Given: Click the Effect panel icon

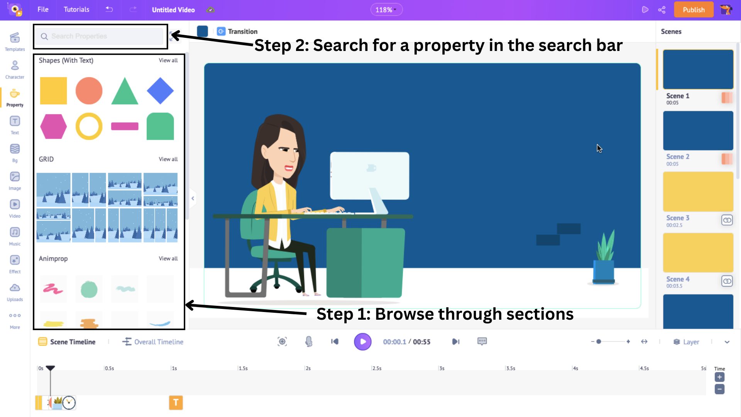Looking at the screenshot, I should pos(14,260).
